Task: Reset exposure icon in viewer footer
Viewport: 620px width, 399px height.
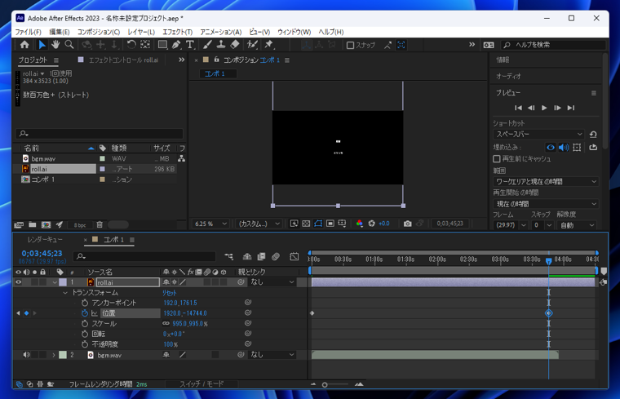Action: coord(371,224)
